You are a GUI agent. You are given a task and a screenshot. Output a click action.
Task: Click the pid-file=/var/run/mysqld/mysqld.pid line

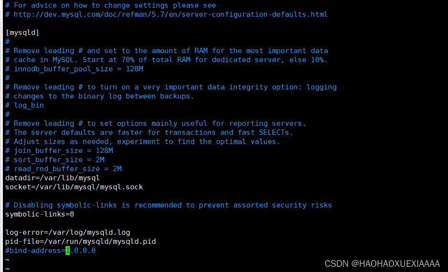click(x=80, y=241)
